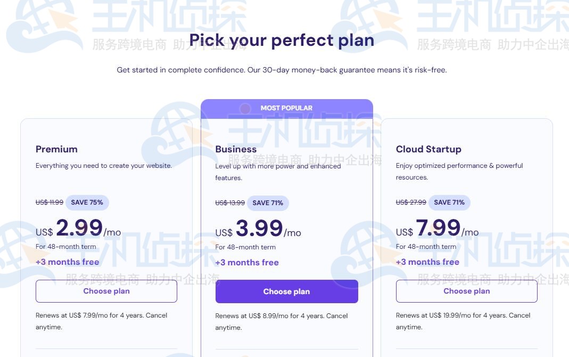
Task: Click the MOST POPULAR banner
Action: point(286,108)
